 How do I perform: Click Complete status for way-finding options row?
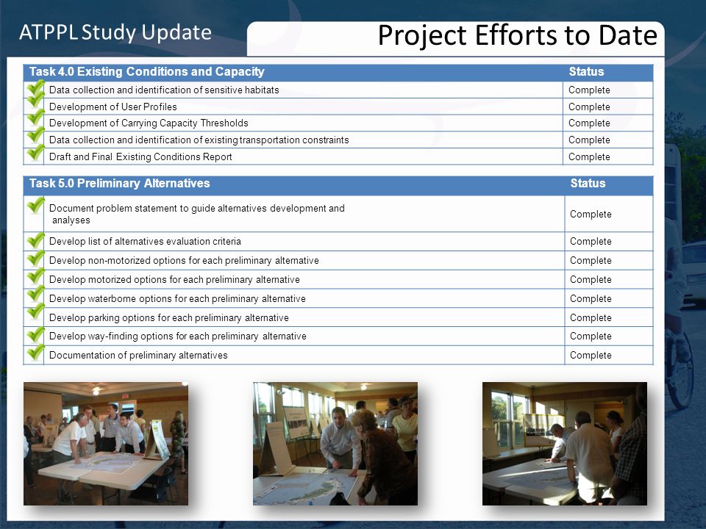point(591,337)
